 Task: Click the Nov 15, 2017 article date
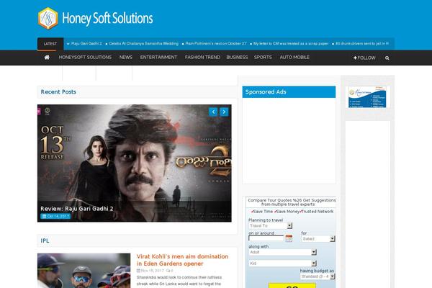(x=153, y=271)
